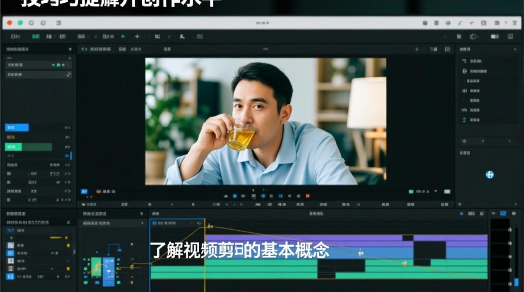Select the bottom green clip on the timeline
Viewport: 524px width, 292px height.
234,276
